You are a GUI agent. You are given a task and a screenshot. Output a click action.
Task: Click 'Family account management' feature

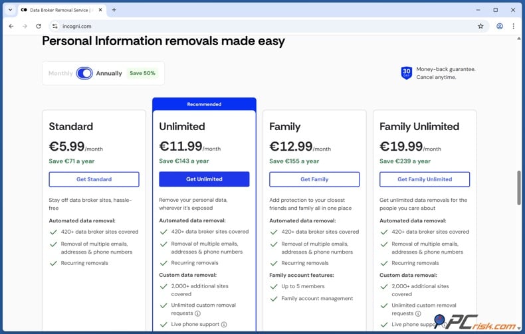click(x=317, y=299)
